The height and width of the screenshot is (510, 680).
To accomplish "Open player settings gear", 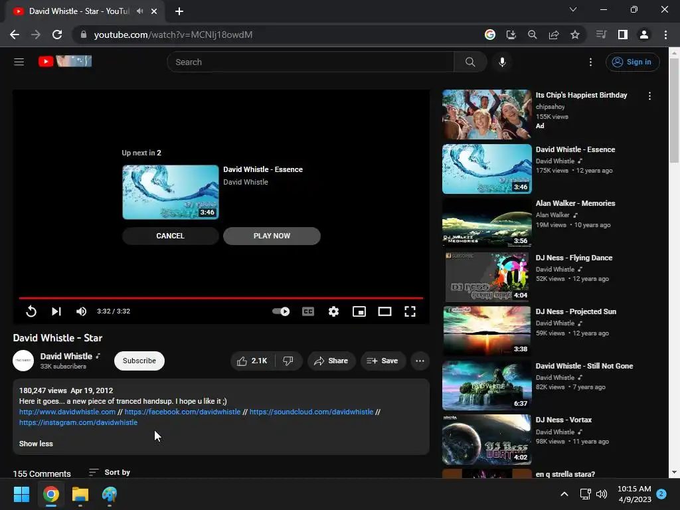I will (333, 311).
